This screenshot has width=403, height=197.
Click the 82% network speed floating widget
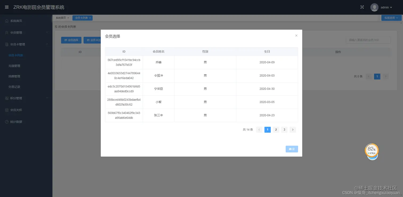(x=372, y=151)
